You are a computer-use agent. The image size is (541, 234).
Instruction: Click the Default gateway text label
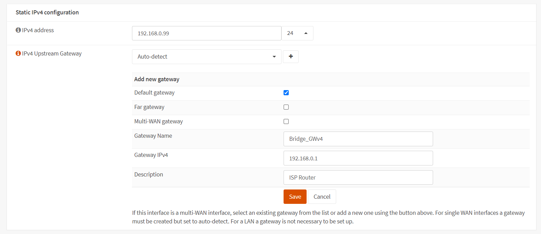(154, 93)
